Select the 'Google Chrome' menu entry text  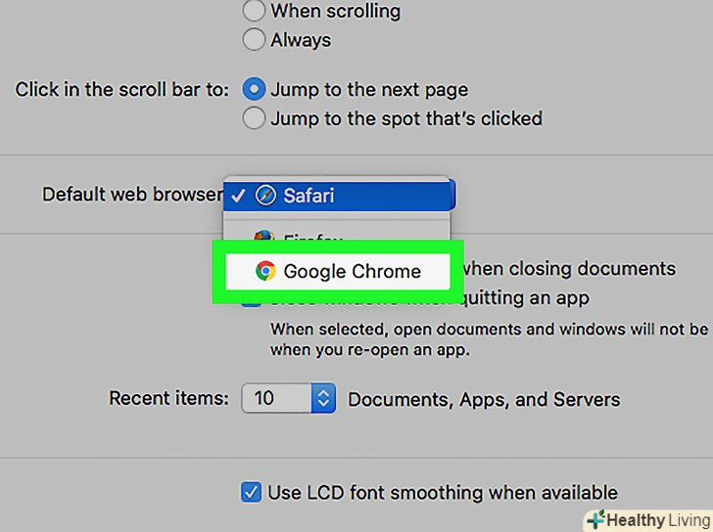coord(352,272)
